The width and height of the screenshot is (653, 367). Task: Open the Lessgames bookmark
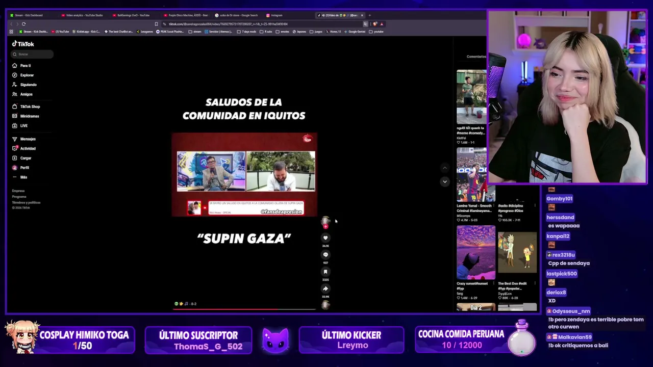pos(145,32)
